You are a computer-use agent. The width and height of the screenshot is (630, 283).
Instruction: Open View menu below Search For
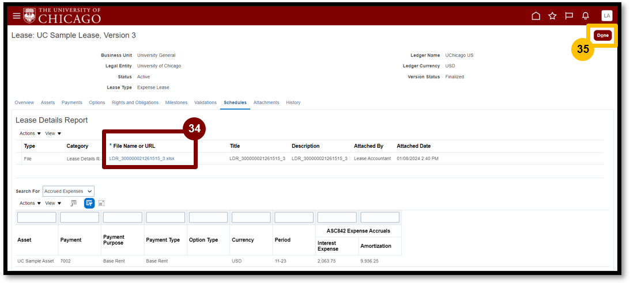(x=53, y=203)
